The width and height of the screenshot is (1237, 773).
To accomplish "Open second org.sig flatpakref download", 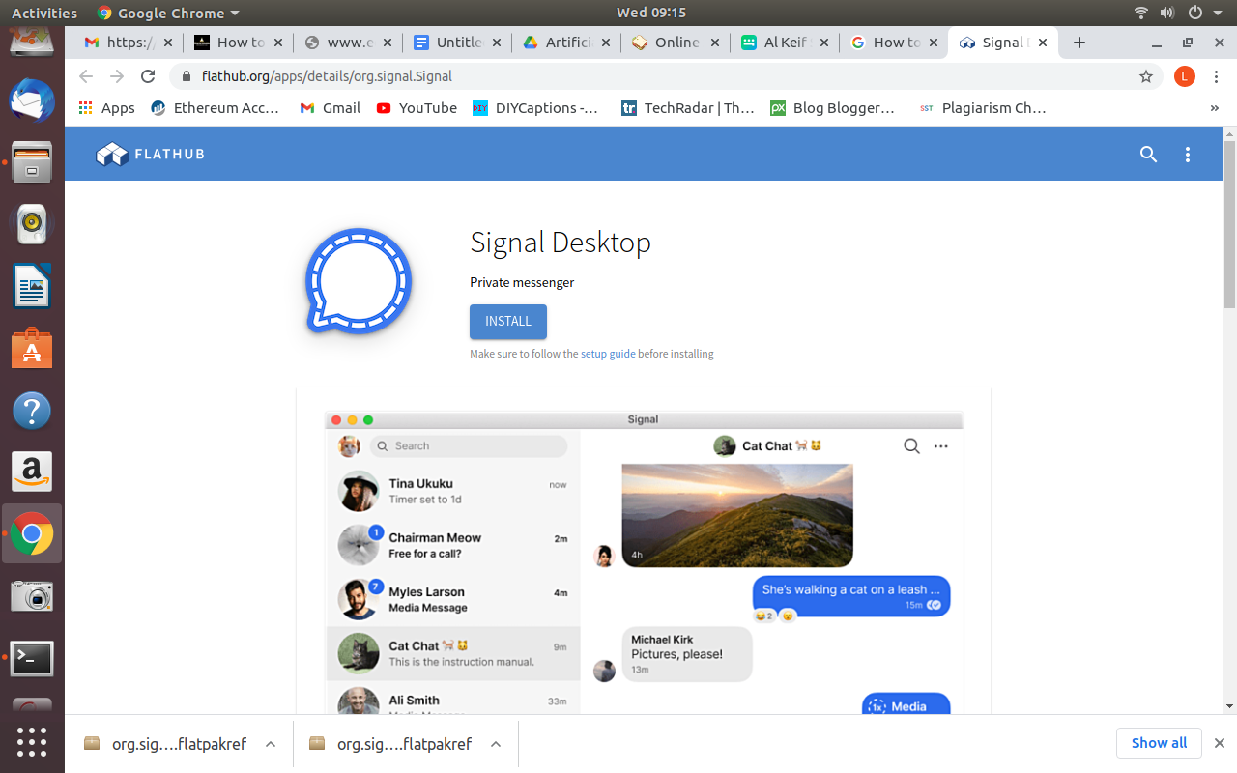I will (x=391, y=744).
